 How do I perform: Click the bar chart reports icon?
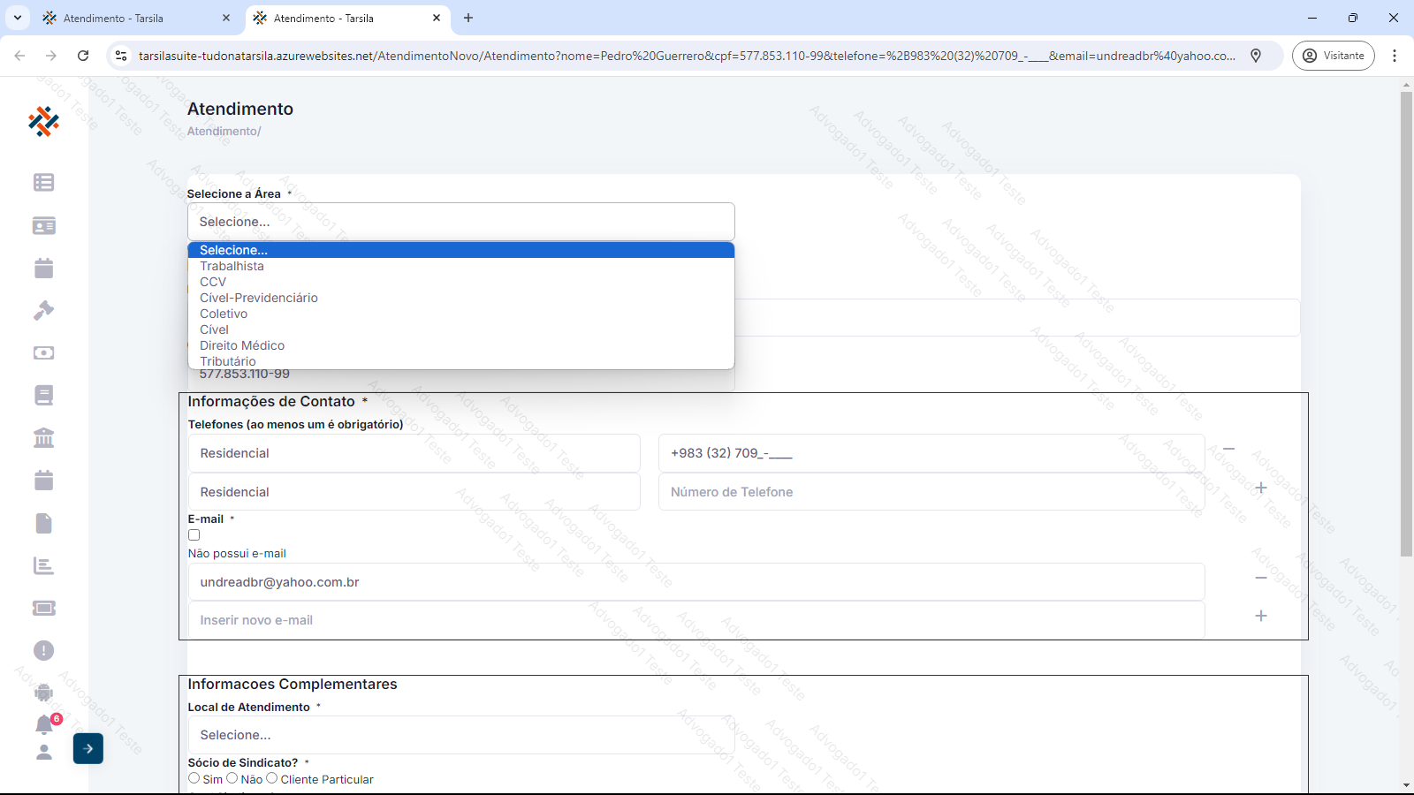click(43, 566)
